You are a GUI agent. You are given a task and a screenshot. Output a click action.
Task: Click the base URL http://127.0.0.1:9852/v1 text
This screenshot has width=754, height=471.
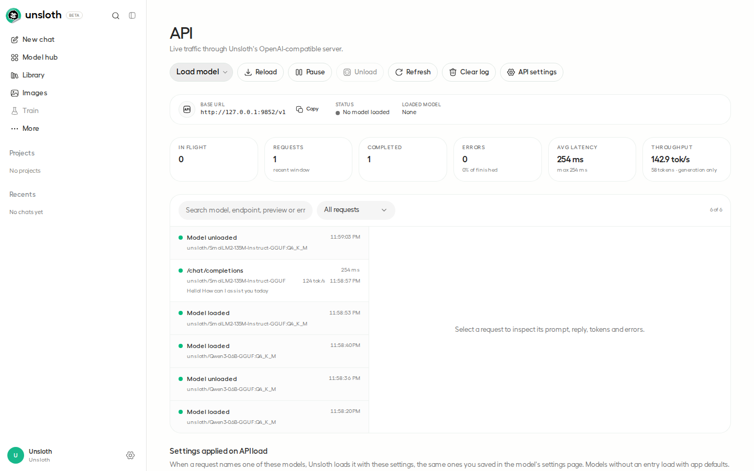pyautogui.click(x=243, y=112)
